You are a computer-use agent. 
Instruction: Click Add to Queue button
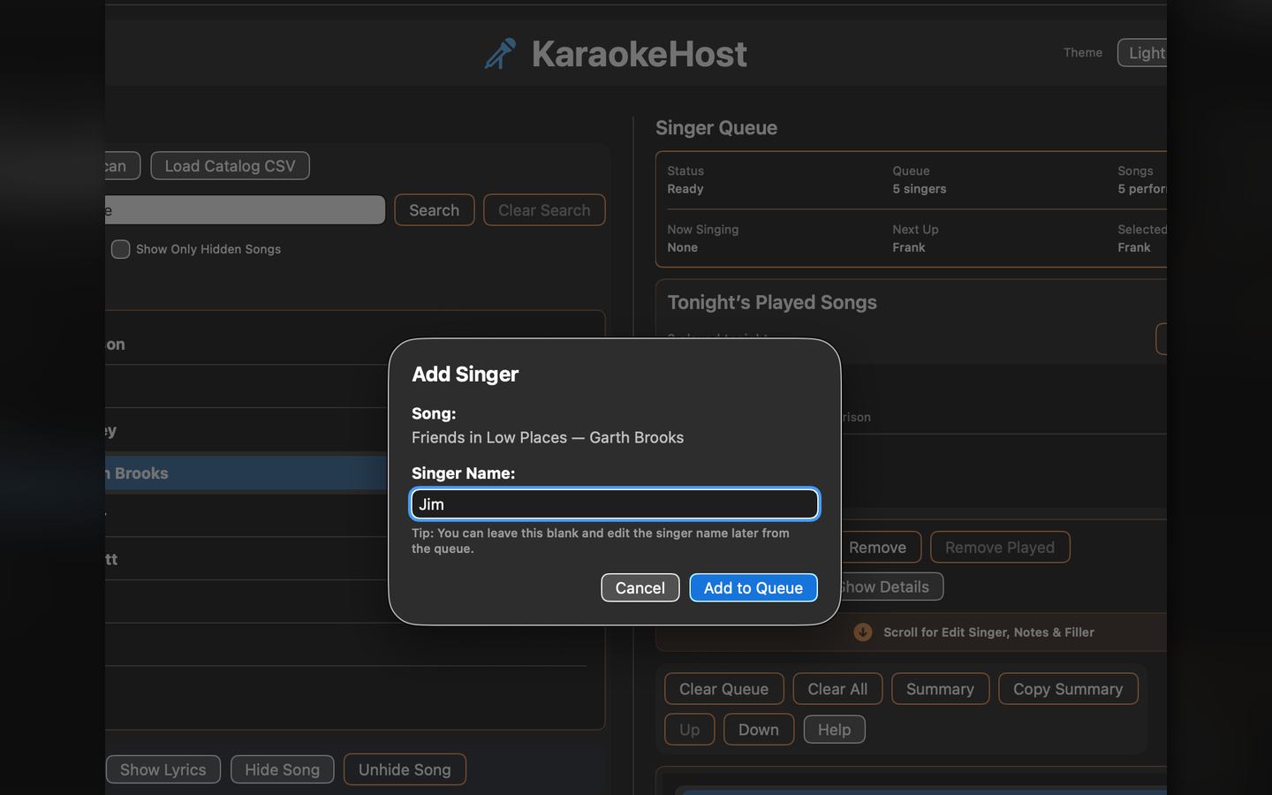753,588
